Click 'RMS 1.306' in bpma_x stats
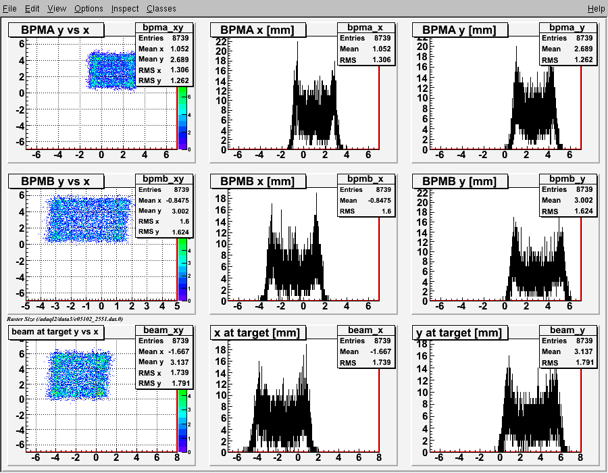 [365, 59]
